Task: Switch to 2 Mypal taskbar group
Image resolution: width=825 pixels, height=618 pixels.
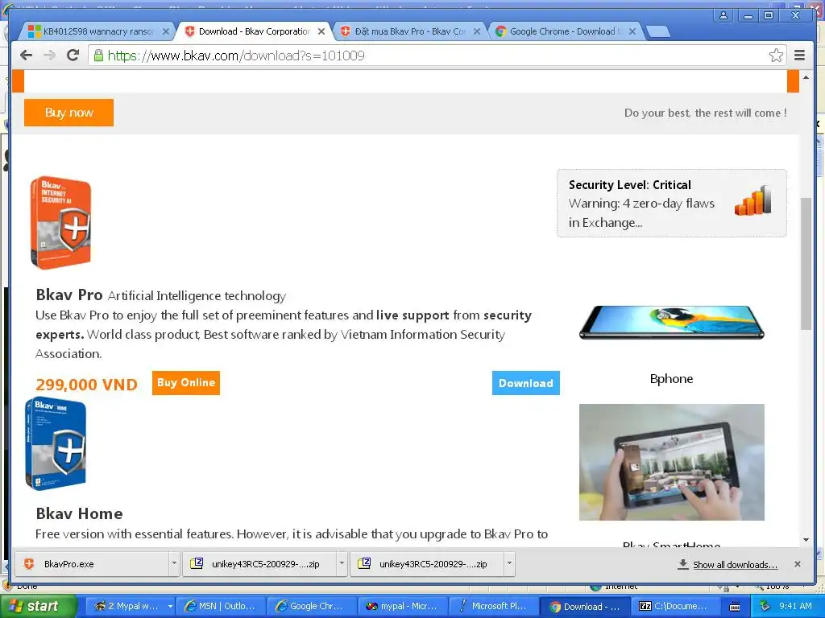Action: pos(129,607)
